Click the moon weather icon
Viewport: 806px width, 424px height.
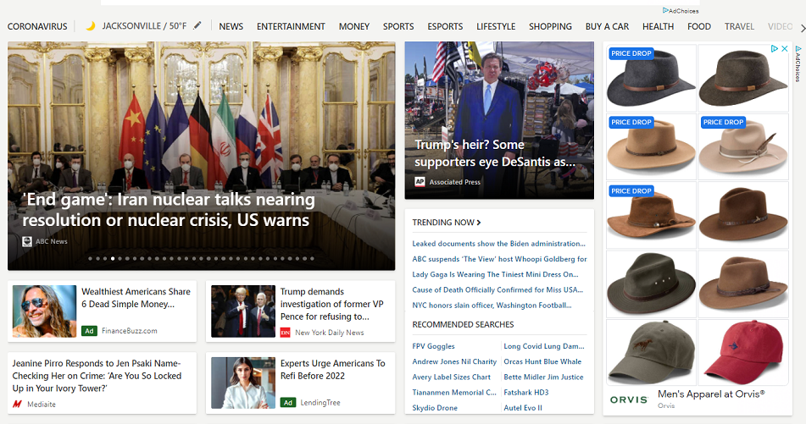(x=90, y=25)
